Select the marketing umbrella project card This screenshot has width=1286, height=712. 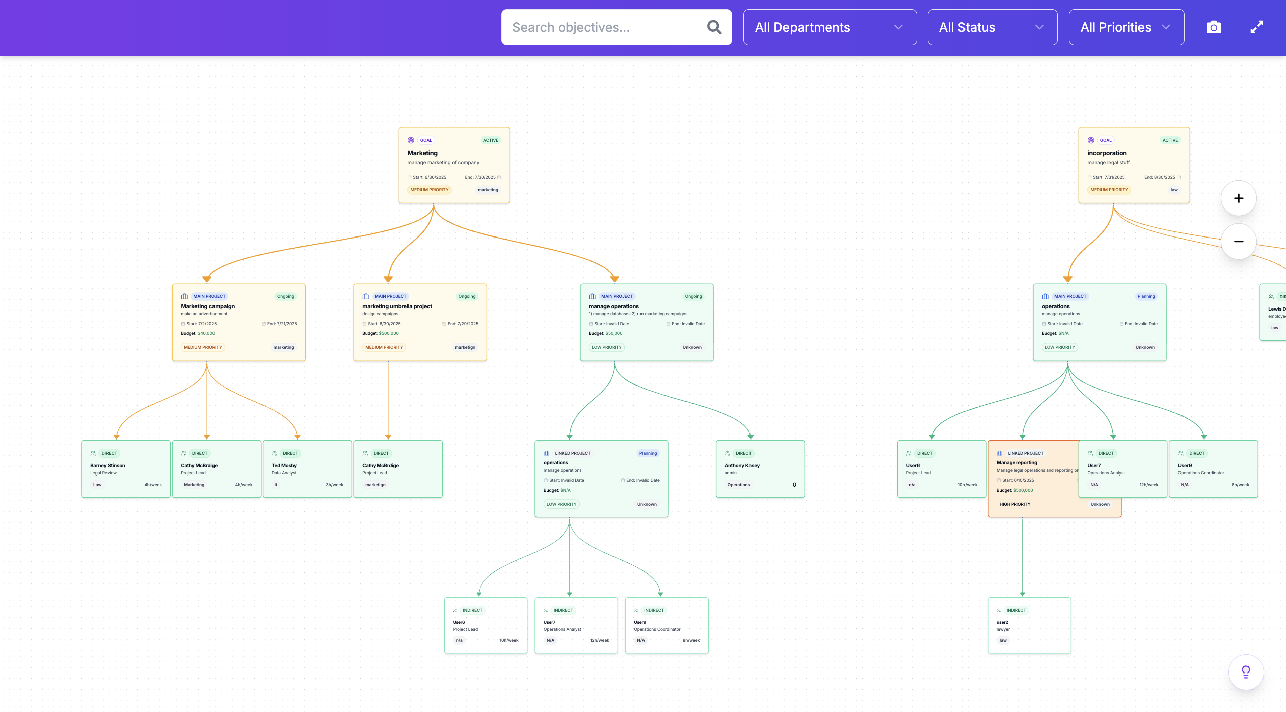coord(420,322)
